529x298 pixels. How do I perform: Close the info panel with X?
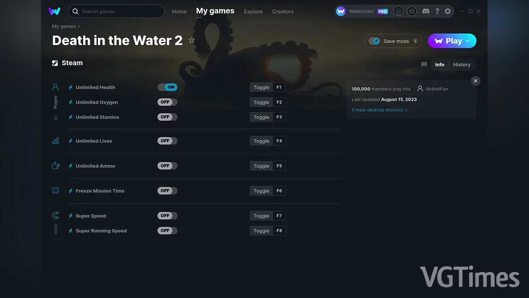coord(475,81)
